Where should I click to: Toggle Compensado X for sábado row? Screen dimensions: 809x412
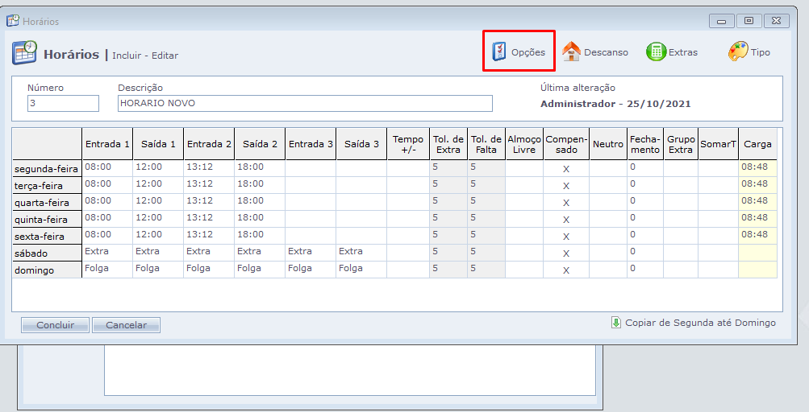(x=566, y=253)
